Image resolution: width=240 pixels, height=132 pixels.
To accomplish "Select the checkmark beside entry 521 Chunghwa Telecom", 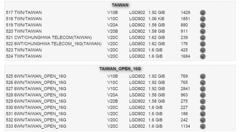I will coord(203,37).
